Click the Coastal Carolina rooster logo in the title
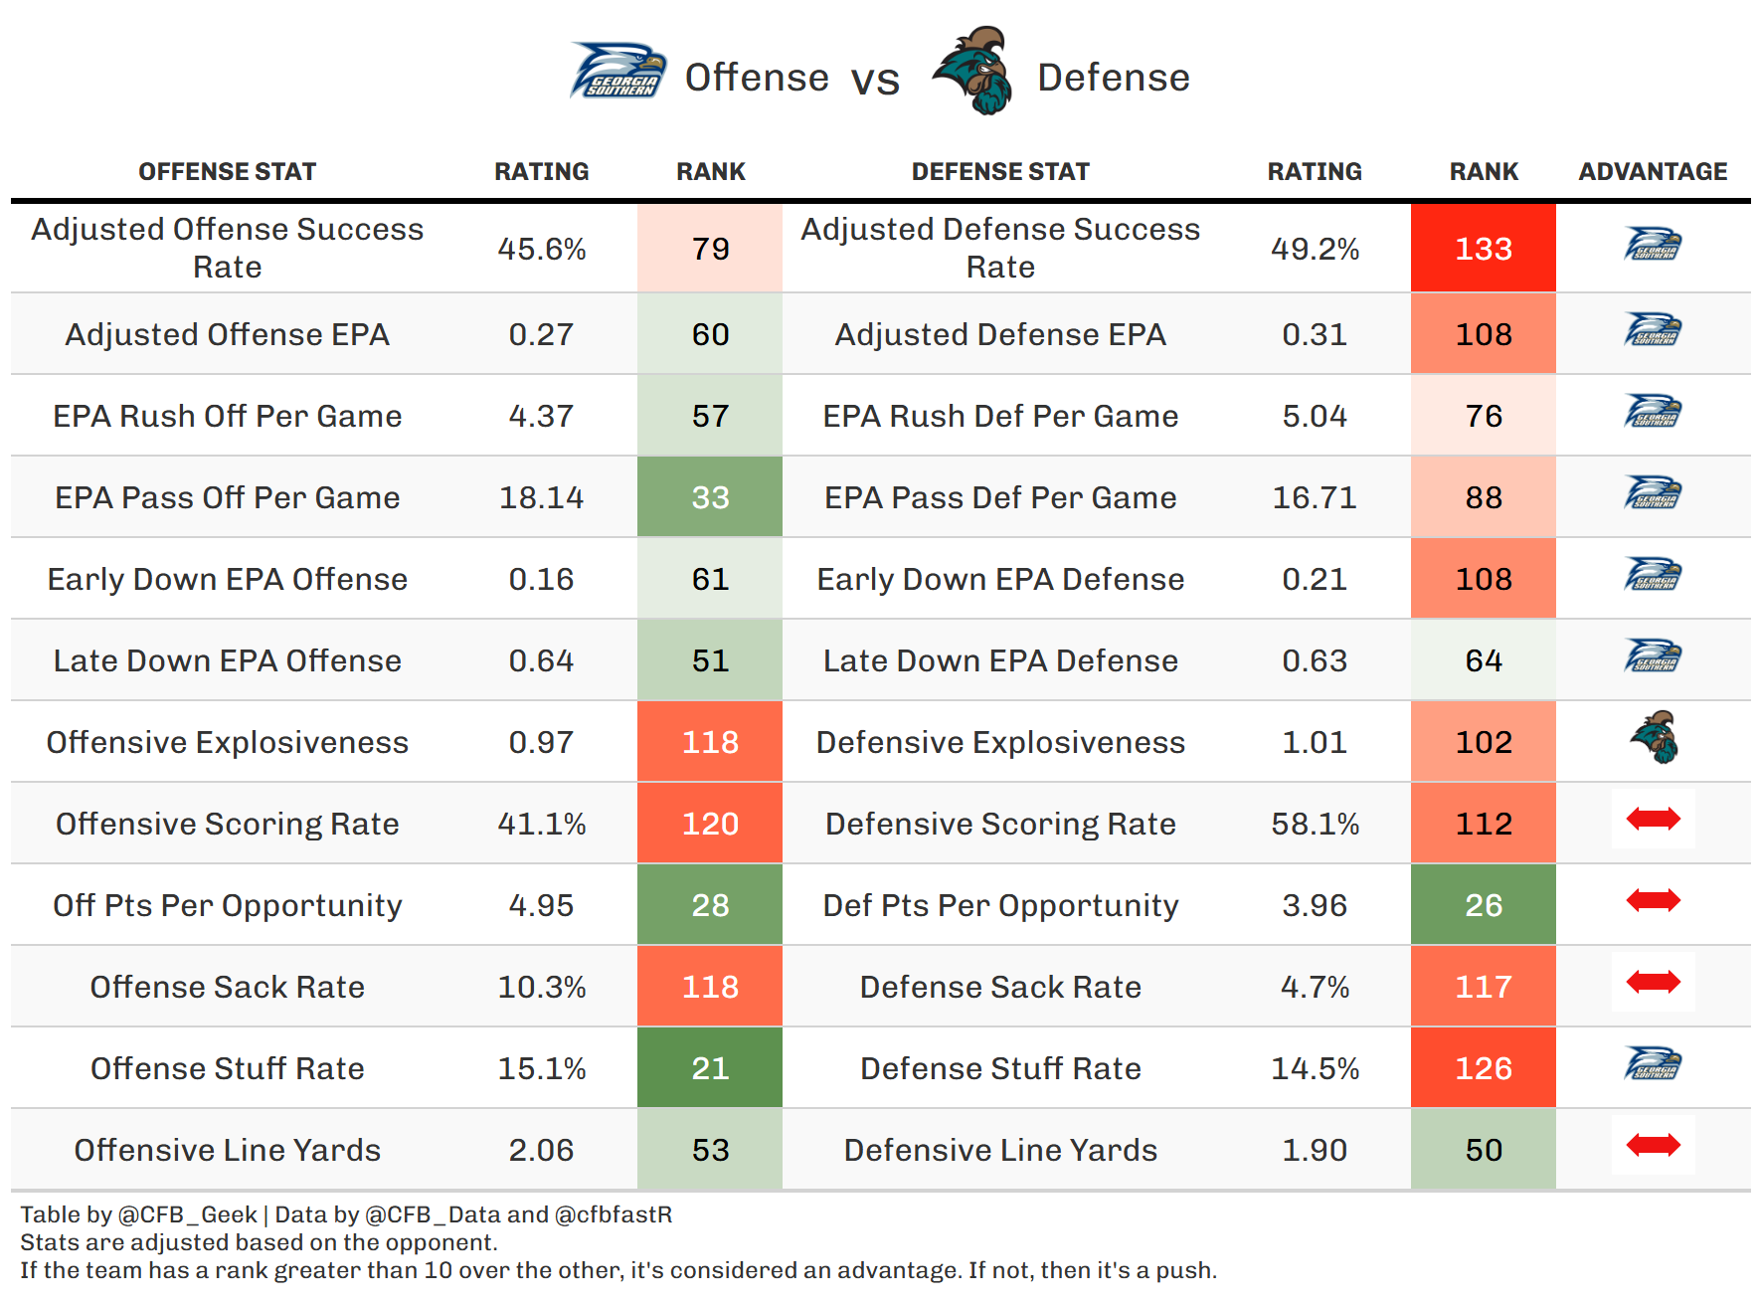Image resolution: width=1760 pixels, height=1305 pixels. point(973,72)
